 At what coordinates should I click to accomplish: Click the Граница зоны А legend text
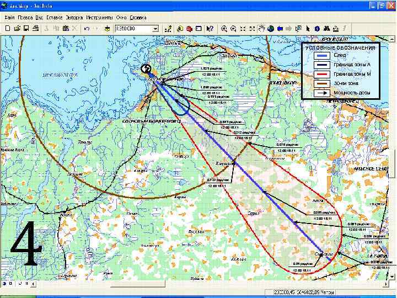352,65
